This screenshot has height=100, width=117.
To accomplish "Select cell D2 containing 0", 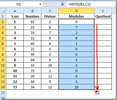I will 76,22.
